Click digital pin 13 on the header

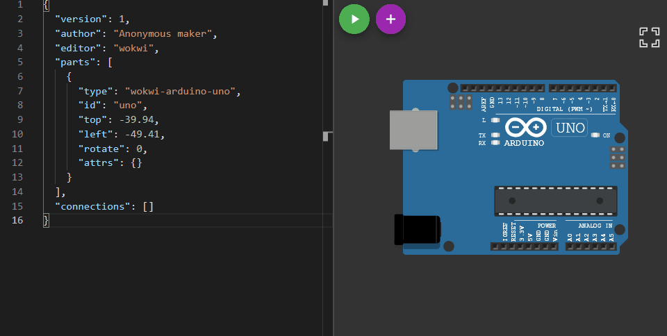pyautogui.click(x=500, y=89)
